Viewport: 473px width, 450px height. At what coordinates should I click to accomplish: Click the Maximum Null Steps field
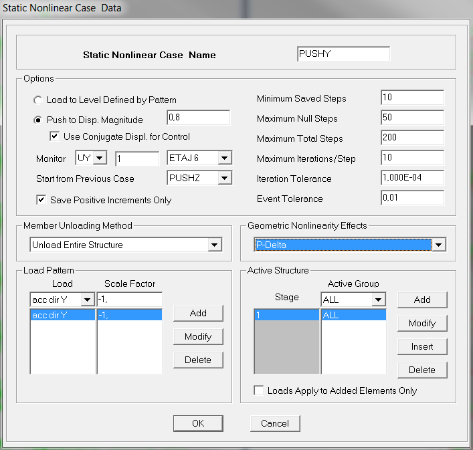pos(412,118)
